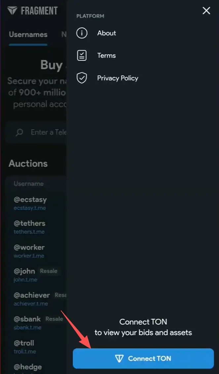Click the Privacy Policy shield icon
The image size is (219, 374).
pyautogui.click(x=82, y=78)
